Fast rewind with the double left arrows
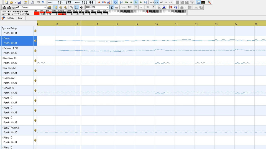This screenshot has height=149, width=266. [126, 2]
